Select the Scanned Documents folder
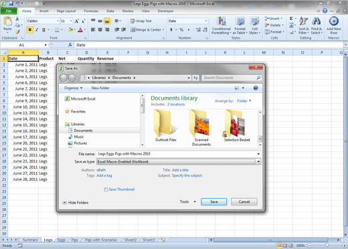 (x=201, y=128)
